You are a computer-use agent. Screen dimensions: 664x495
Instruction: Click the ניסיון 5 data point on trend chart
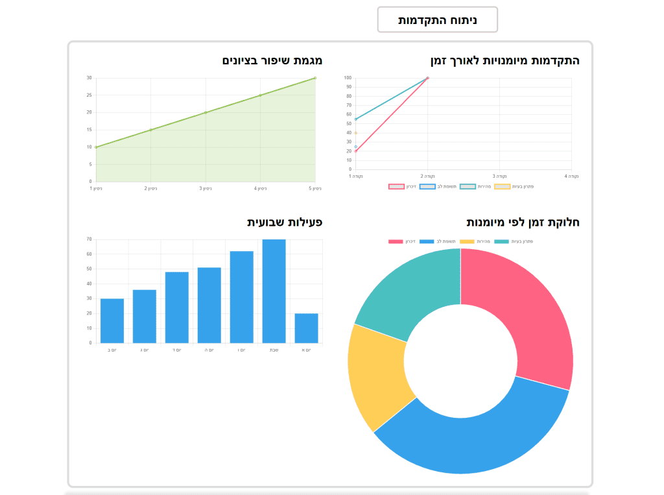(315, 78)
